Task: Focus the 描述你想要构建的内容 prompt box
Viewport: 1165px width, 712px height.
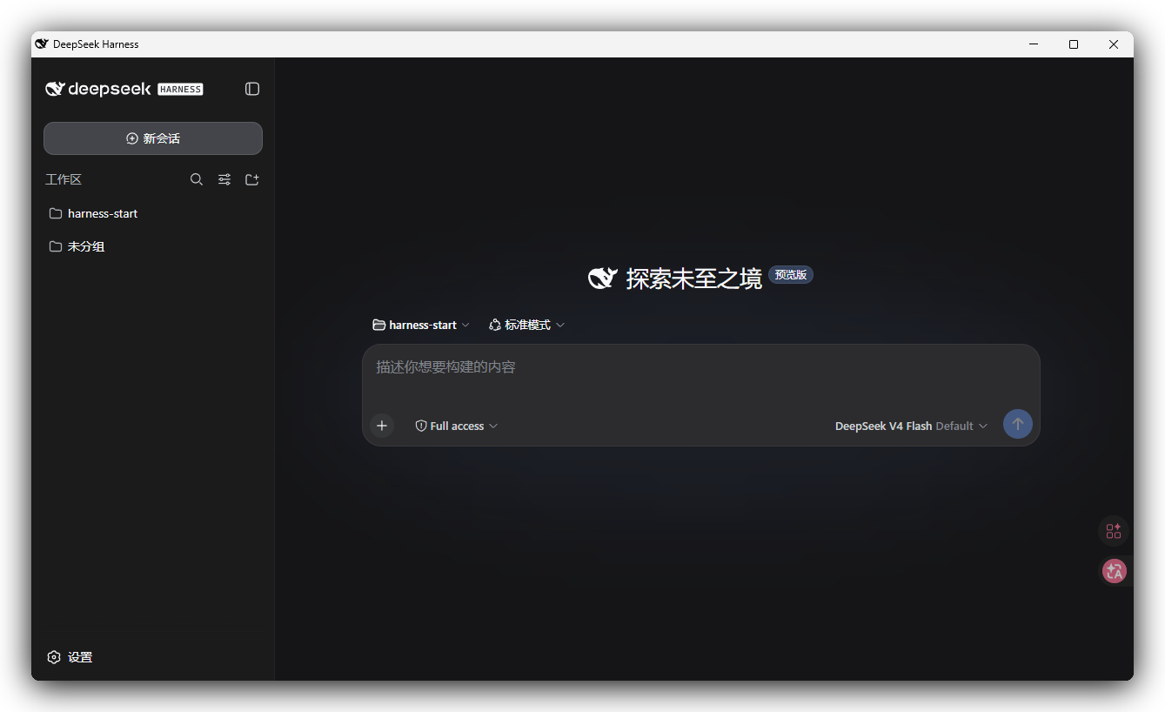Action: [x=700, y=368]
